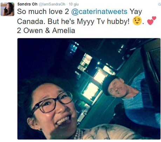Open the tweet's 10 giu timestamp
The width and height of the screenshot is (161, 142).
[74, 4]
